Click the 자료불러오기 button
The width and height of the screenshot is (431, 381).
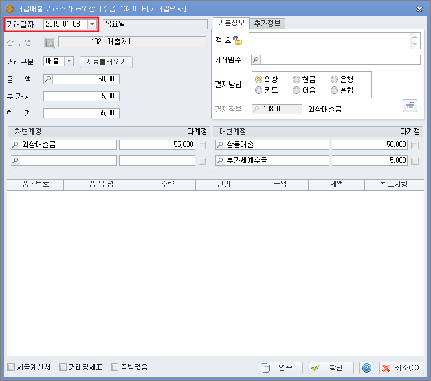pyautogui.click(x=106, y=62)
